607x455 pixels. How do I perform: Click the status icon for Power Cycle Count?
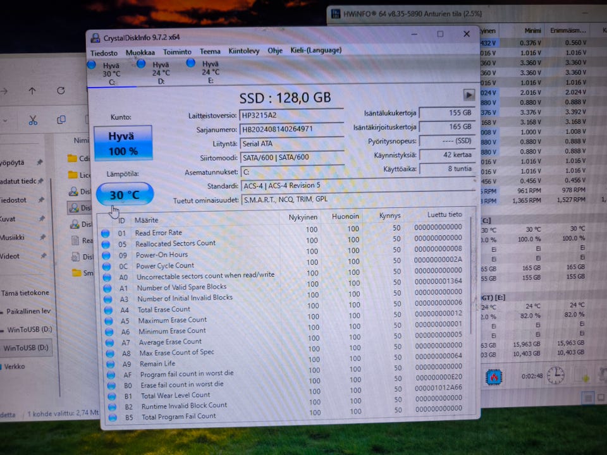[106, 267]
